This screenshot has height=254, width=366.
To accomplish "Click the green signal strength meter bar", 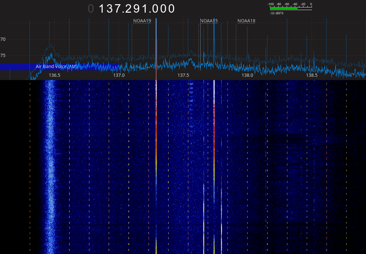I will coord(283,9).
